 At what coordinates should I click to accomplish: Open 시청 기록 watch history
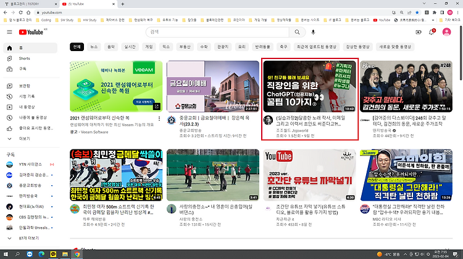[30, 97]
